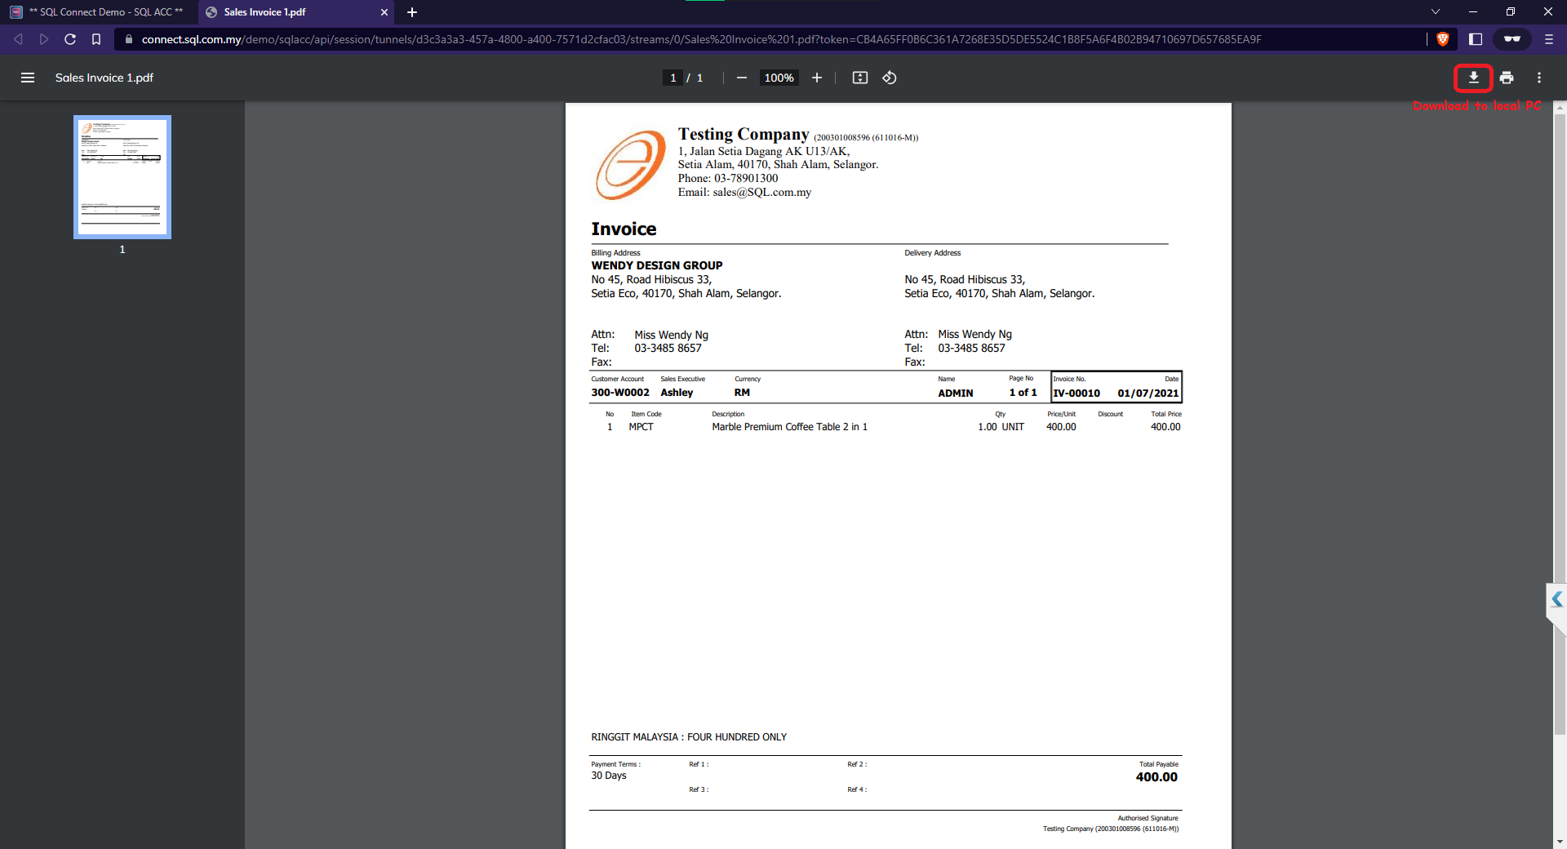Select page 1 thumbnail in sidebar
This screenshot has height=849, width=1567.
122,177
